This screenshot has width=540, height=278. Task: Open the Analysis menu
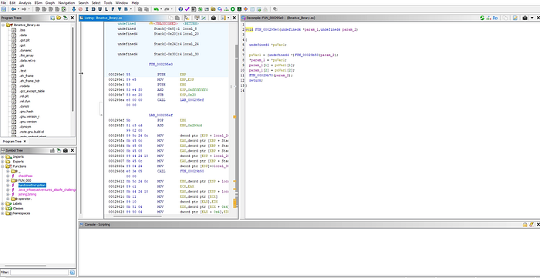[25, 2]
